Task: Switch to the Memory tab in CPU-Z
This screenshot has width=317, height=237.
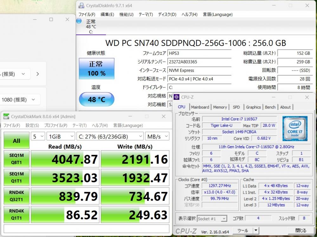Action: pos(220,107)
